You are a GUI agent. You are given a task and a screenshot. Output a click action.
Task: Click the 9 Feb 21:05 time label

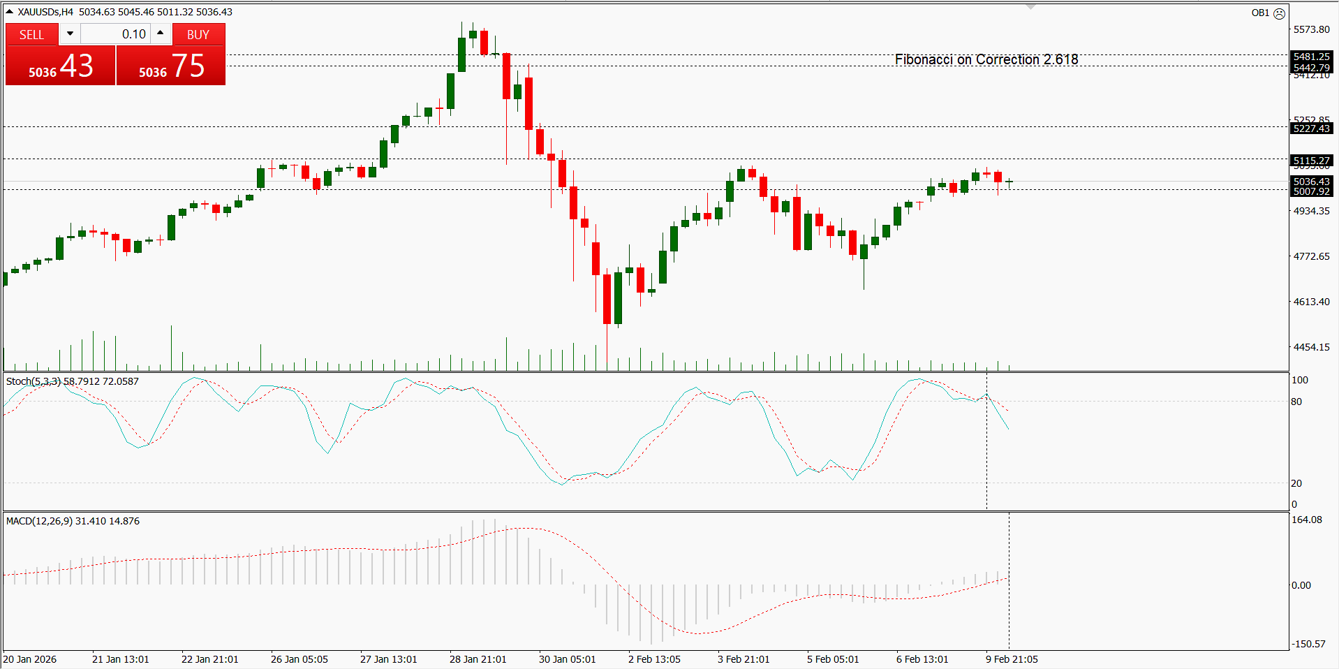1011,659
